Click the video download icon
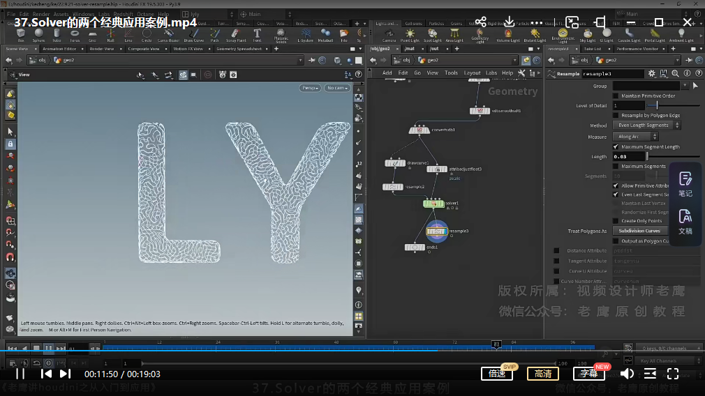 pyautogui.click(x=509, y=21)
